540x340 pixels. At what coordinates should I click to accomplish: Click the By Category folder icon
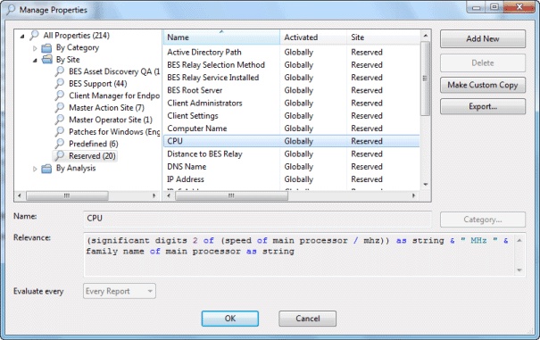(46, 47)
